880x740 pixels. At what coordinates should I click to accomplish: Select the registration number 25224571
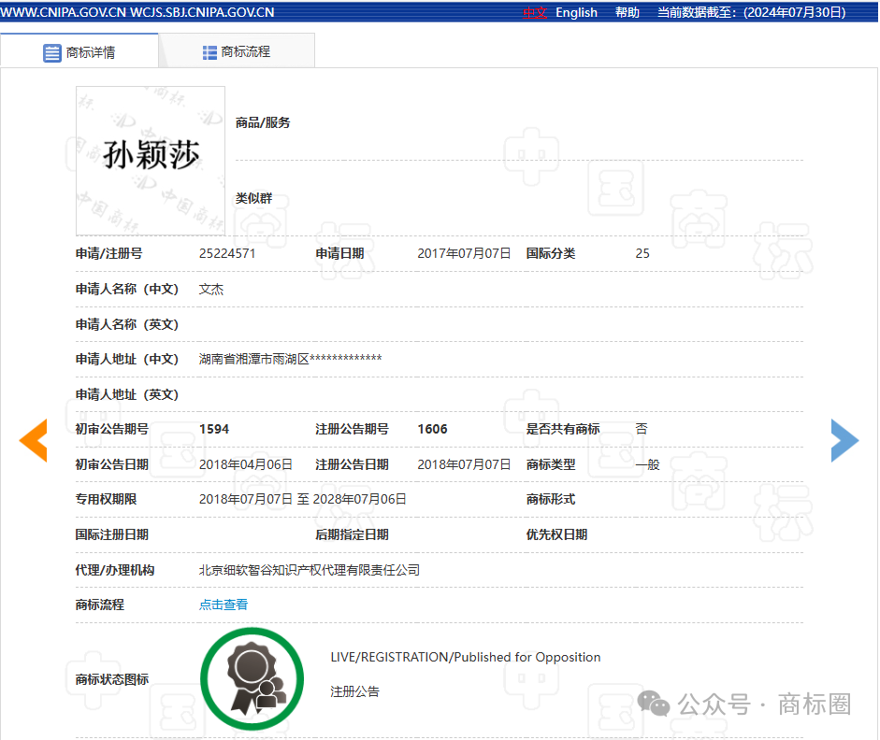(x=227, y=253)
